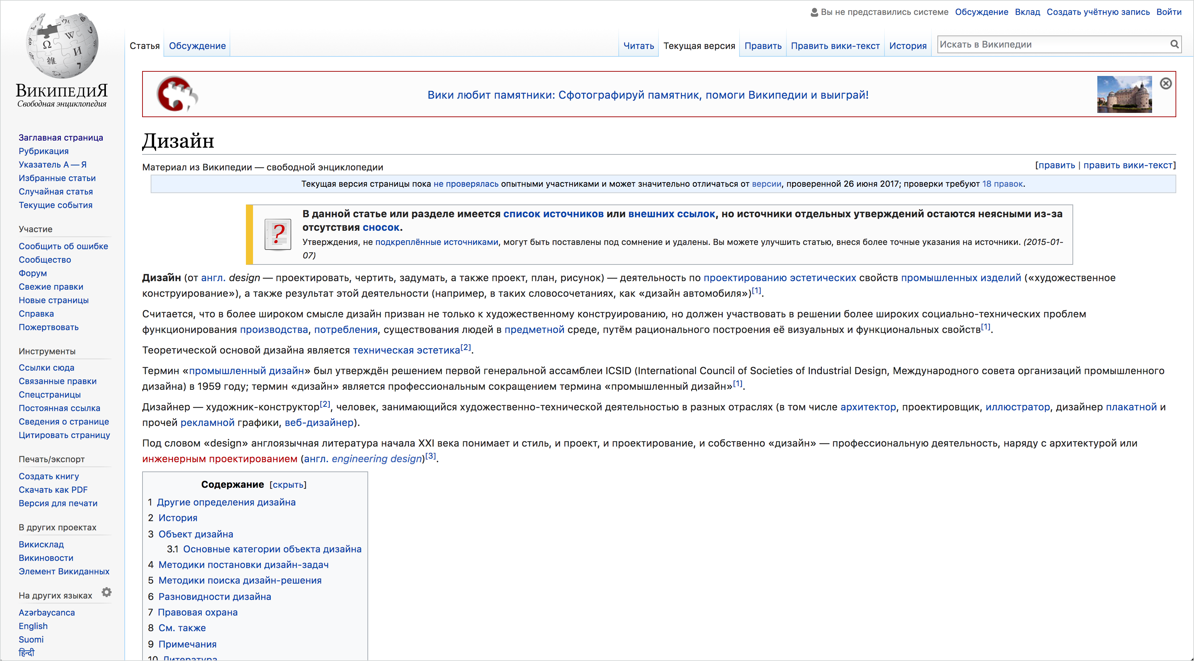Click the search magnifier icon
Screen dimensions: 1194x661
[1174, 44]
